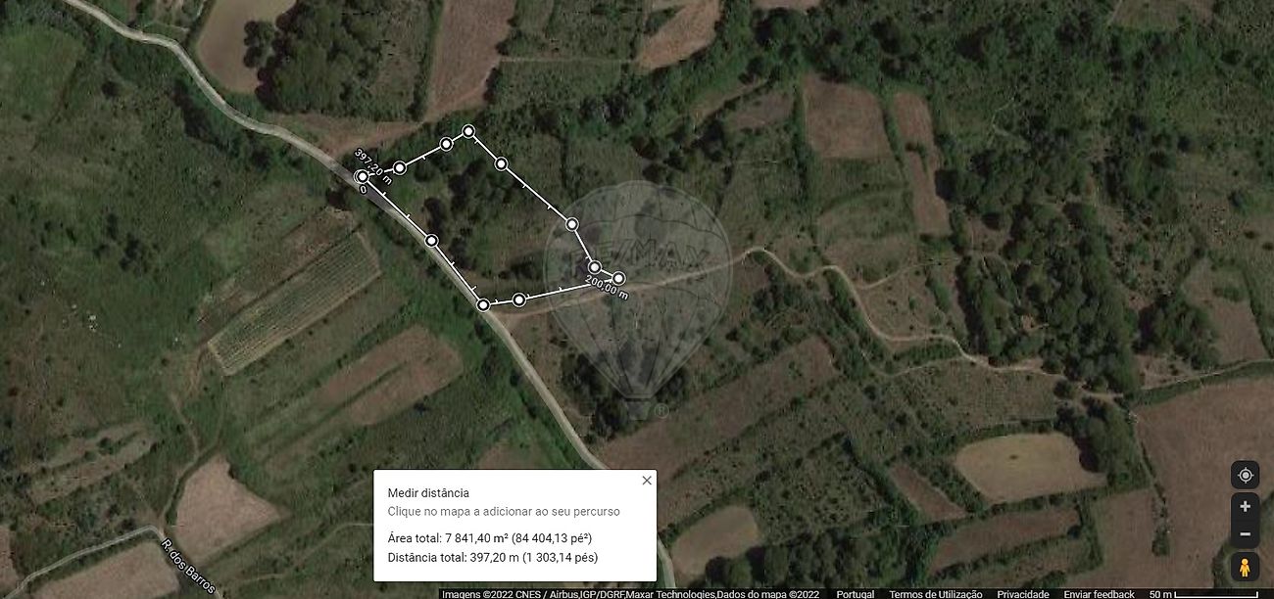Select the northernmost measurement vertex

(x=468, y=131)
